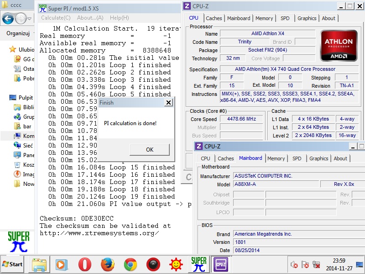The width and height of the screenshot is (365, 274).
Task: Open Graphics tab in top CPU-Z window
Action: coord(307,18)
